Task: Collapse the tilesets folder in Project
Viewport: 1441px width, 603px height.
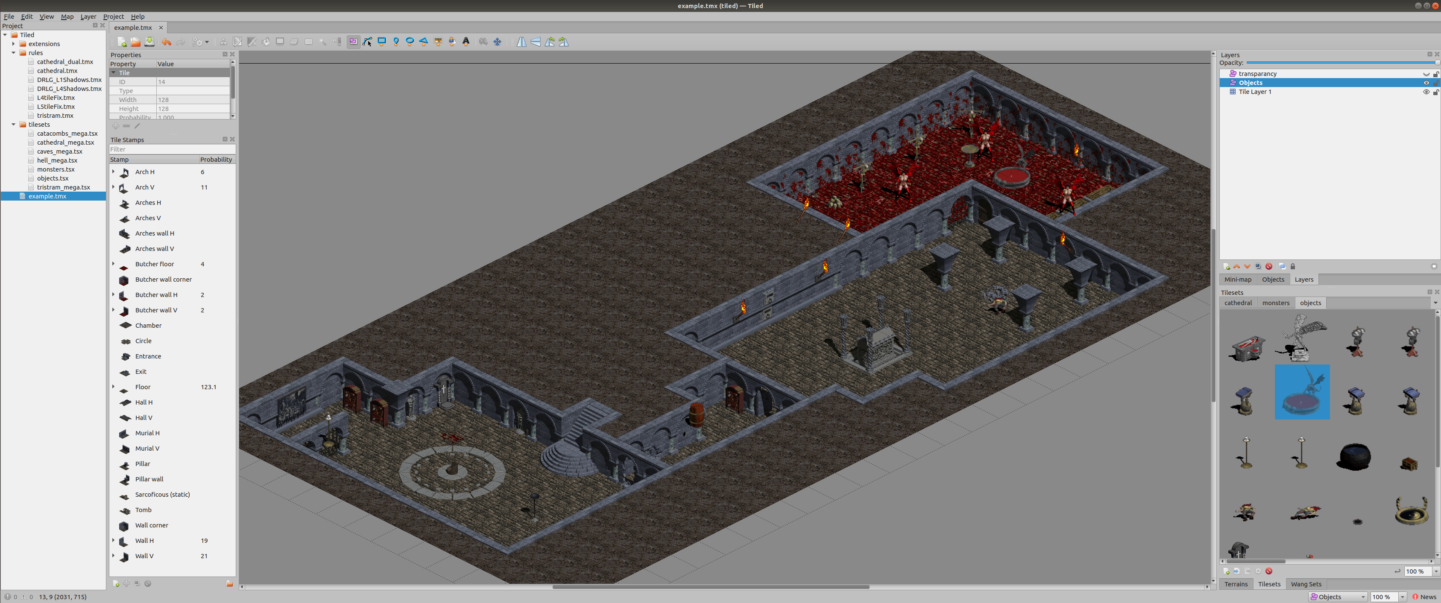Action: pos(13,125)
